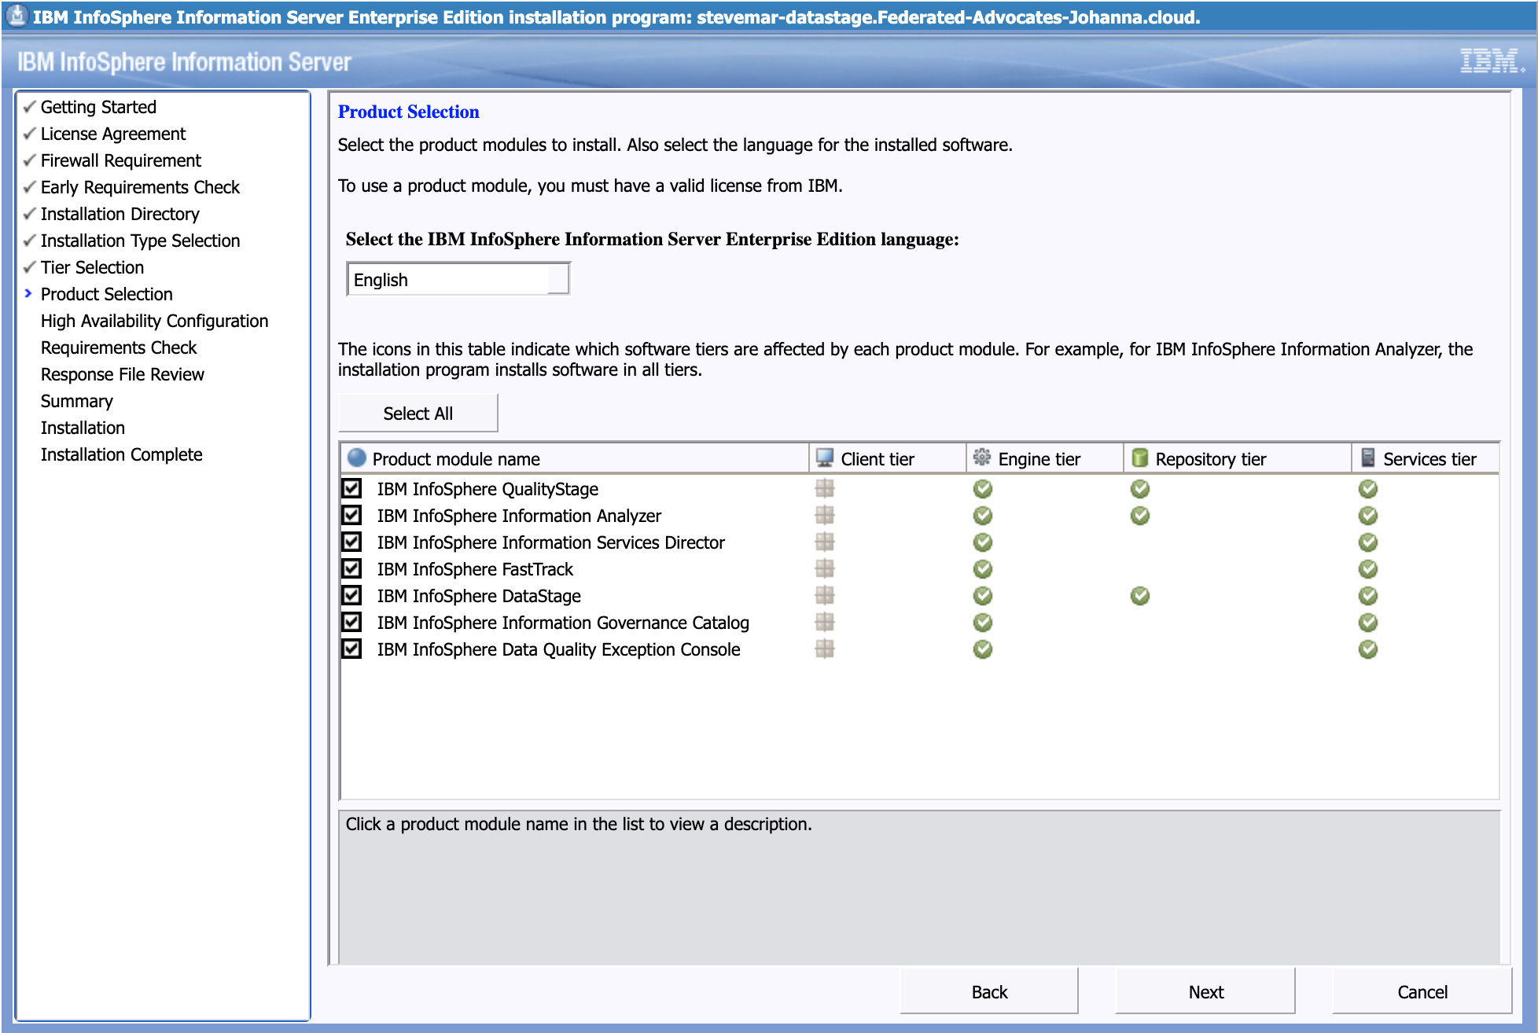Click FastTrack client tier grid icon
Screen dimensions: 1538x1033
(x=825, y=568)
